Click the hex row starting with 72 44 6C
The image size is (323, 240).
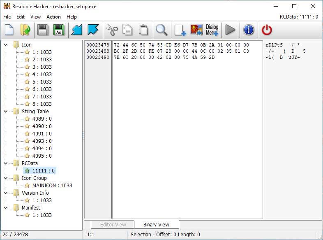click(182, 45)
